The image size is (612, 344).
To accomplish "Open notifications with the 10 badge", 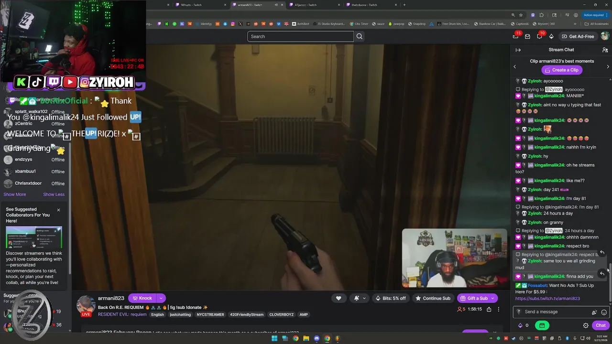I will coord(539,36).
